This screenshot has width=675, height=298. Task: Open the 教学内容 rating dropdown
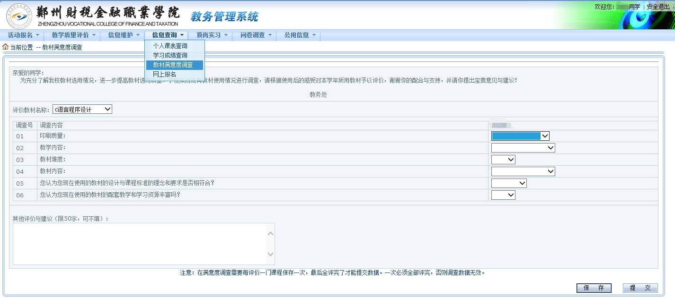[x=523, y=148]
